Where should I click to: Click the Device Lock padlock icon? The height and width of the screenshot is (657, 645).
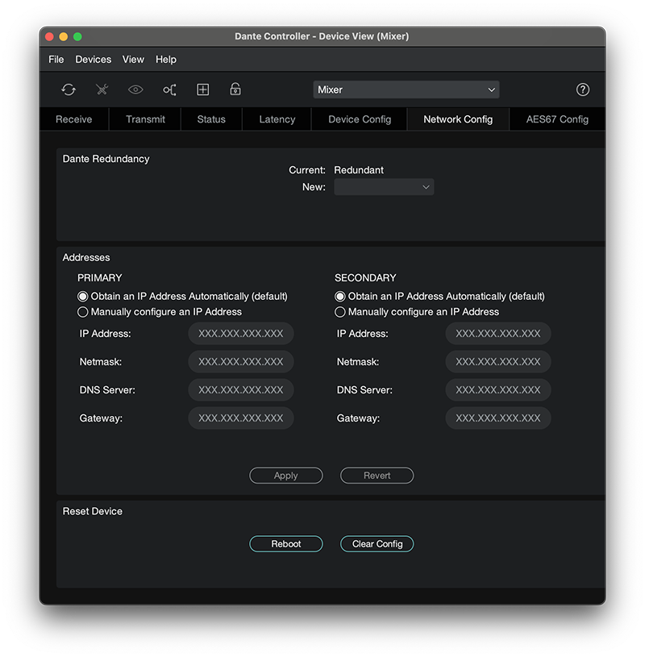click(x=235, y=89)
